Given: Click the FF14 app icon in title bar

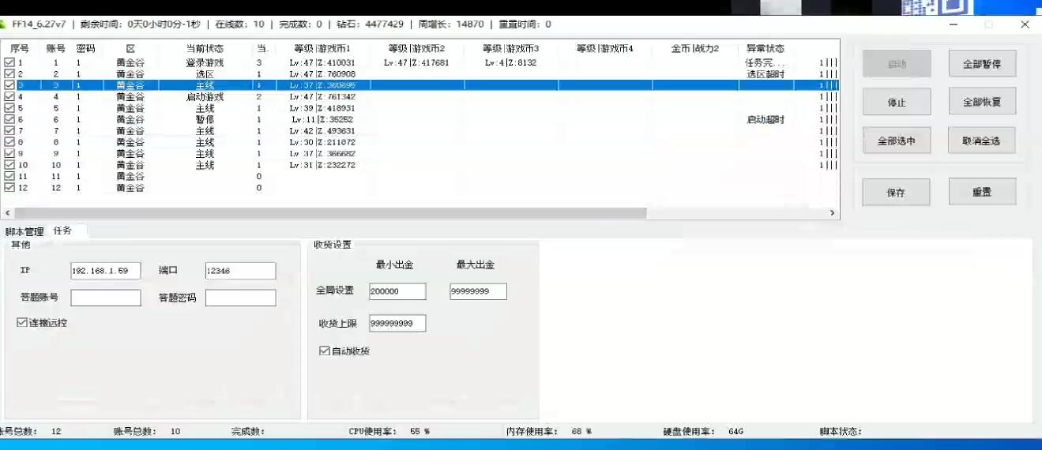Looking at the screenshot, I should click(3, 24).
